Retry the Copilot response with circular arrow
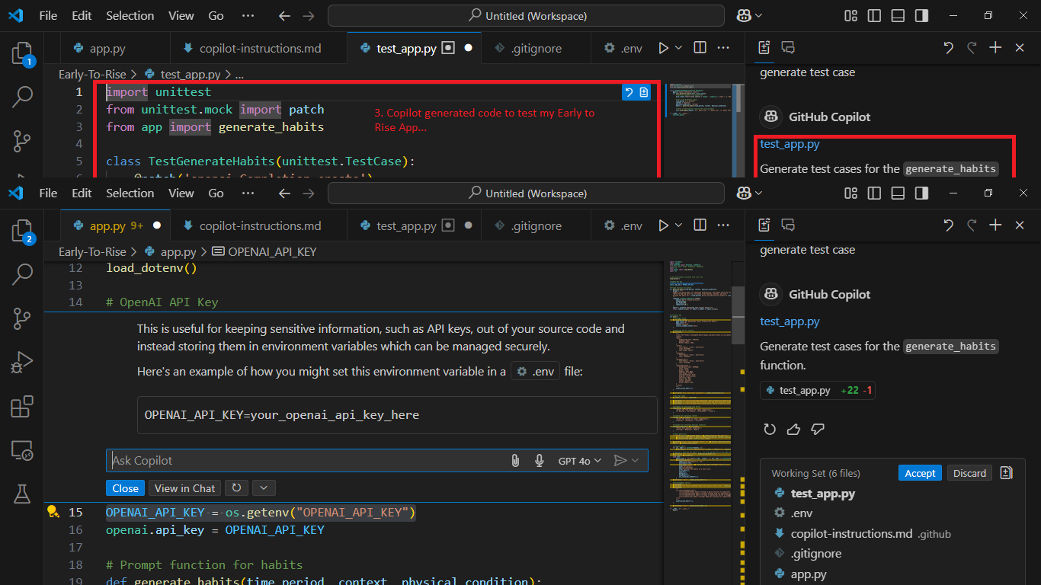1041x585 pixels. 770,430
